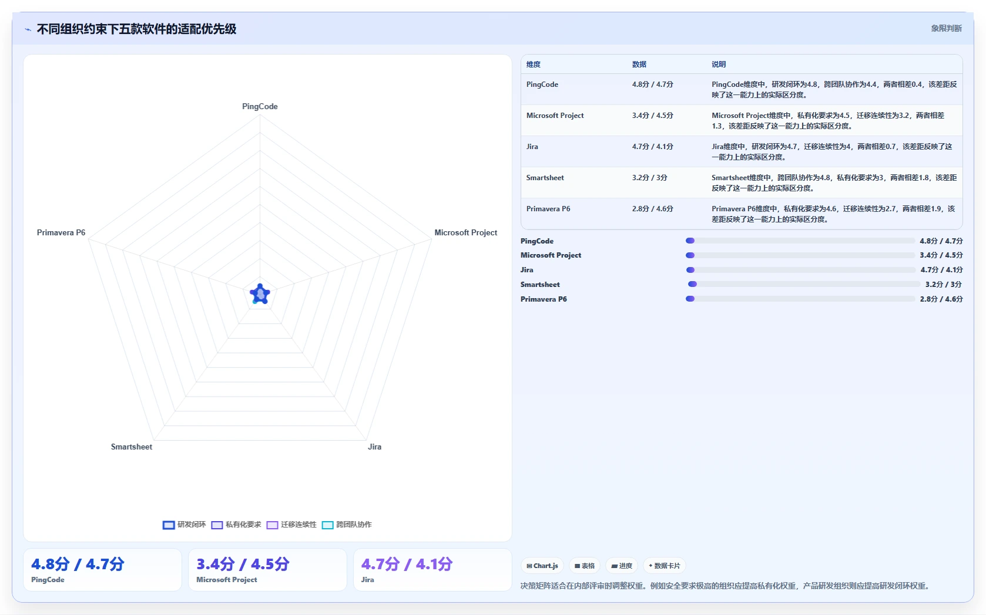986x615 pixels.
Task: Click the 数据卡片 tag
Action: pyautogui.click(x=665, y=566)
